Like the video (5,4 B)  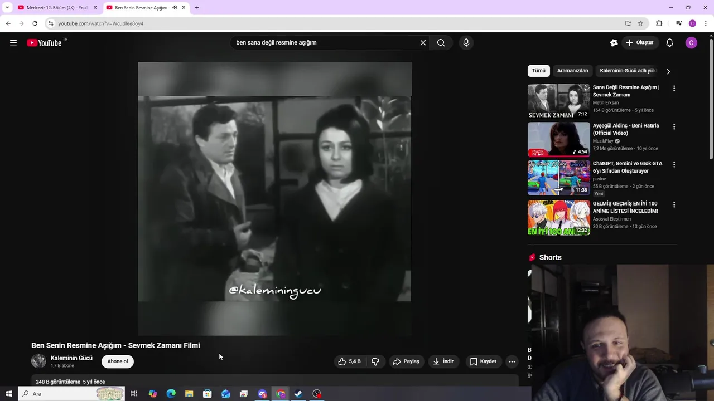(349, 361)
